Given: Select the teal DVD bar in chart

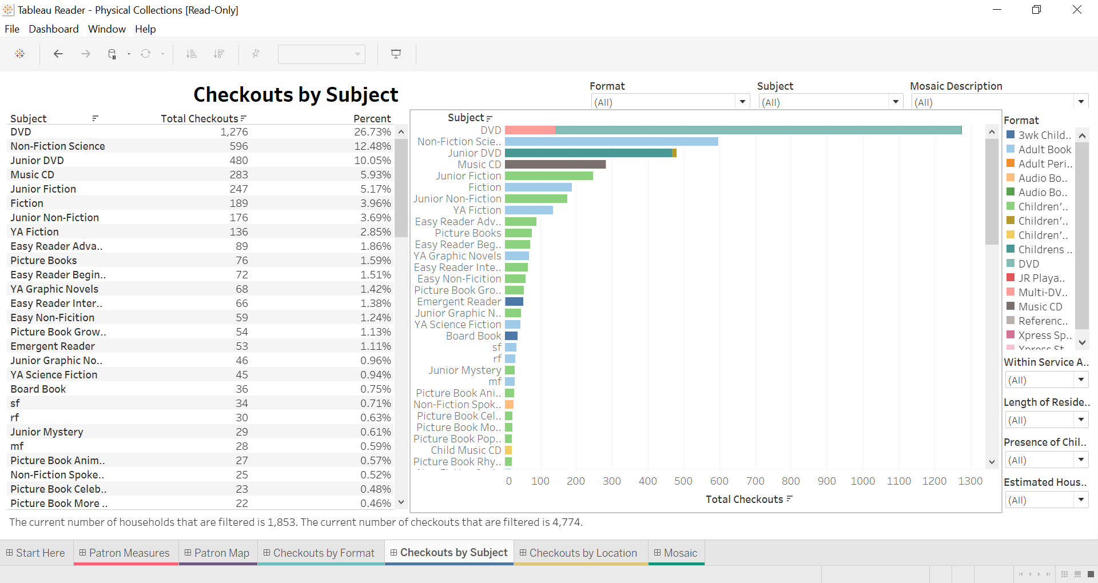Looking at the screenshot, I should [x=758, y=130].
